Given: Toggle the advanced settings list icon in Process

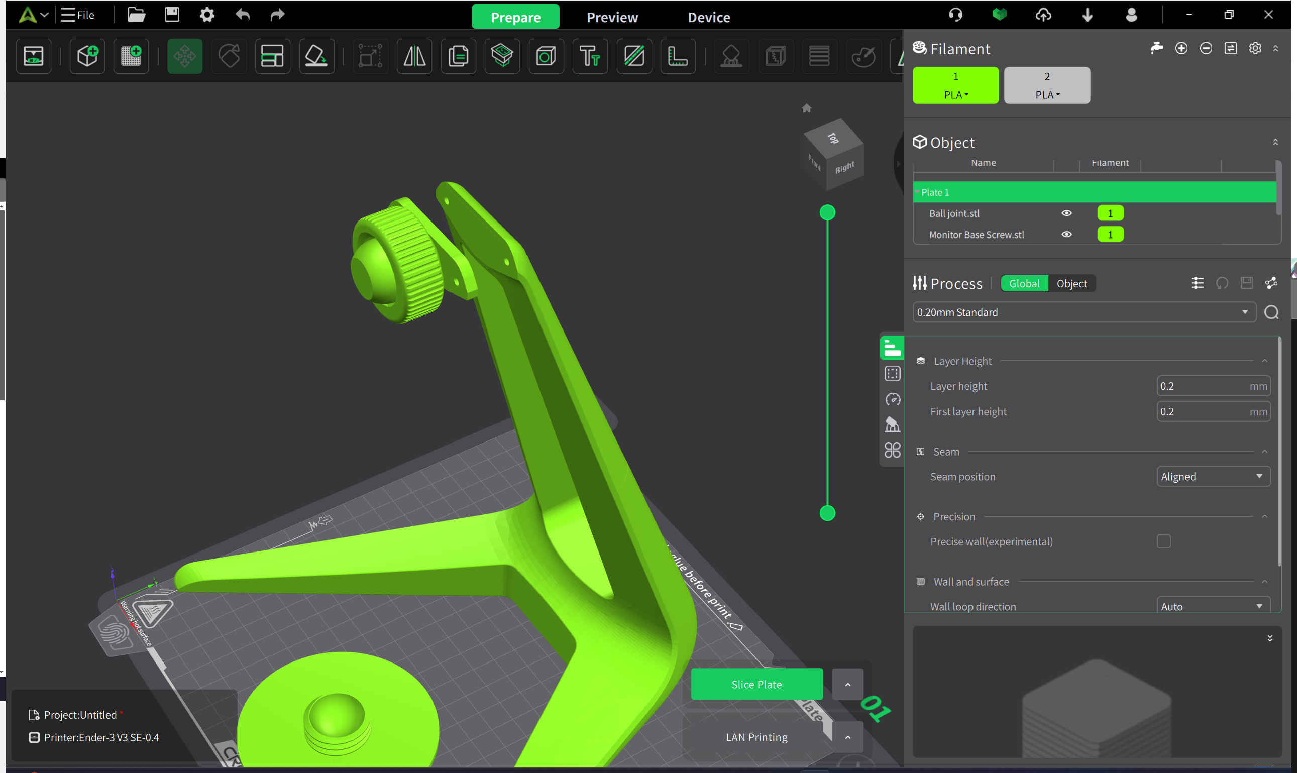Looking at the screenshot, I should tap(1197, 283).
